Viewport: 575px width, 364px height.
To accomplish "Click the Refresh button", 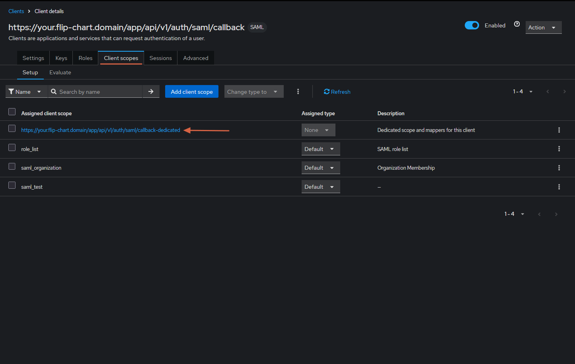I will 337,91.
